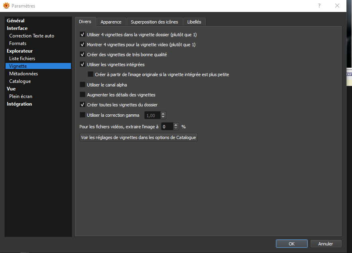Enable 'Utiliser le canal alpha'
352x253 pixels.
83,84
